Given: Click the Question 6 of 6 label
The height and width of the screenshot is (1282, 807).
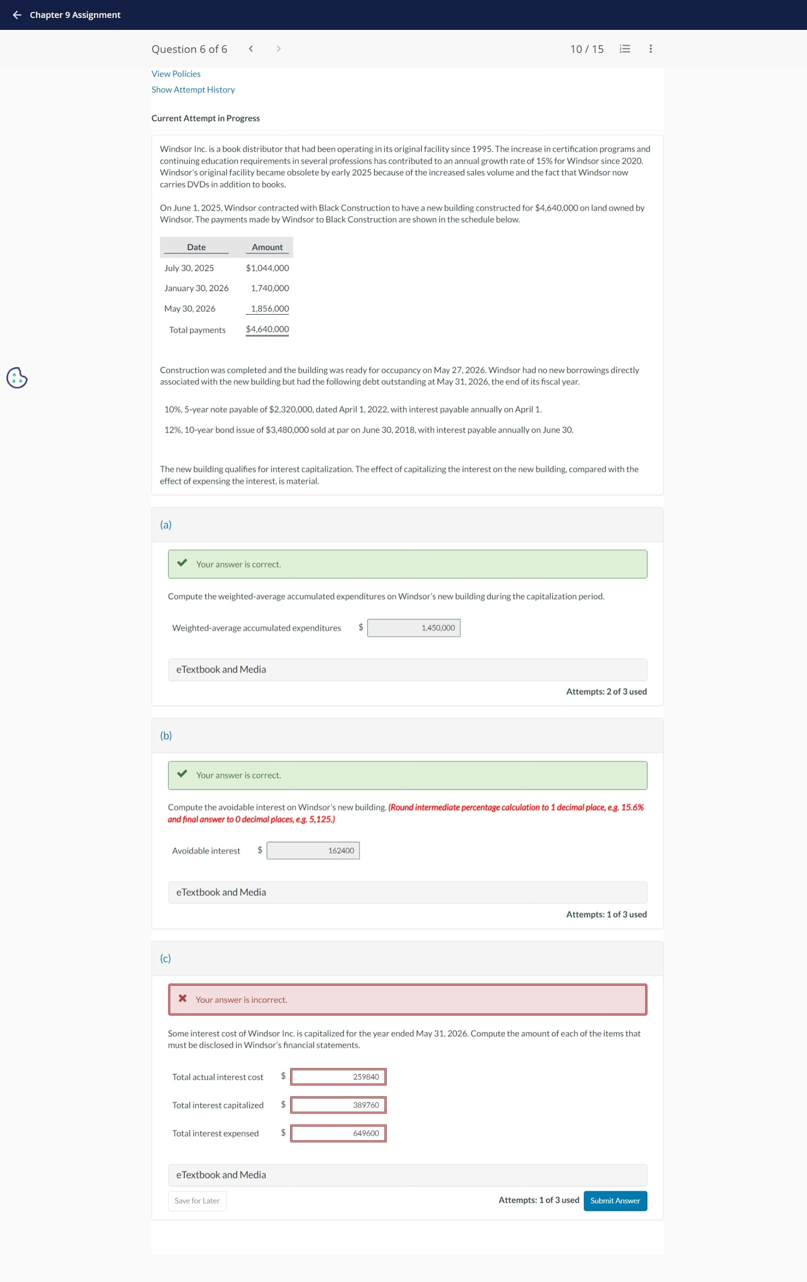Looking at the screenshot, I should tap(189, 49).
